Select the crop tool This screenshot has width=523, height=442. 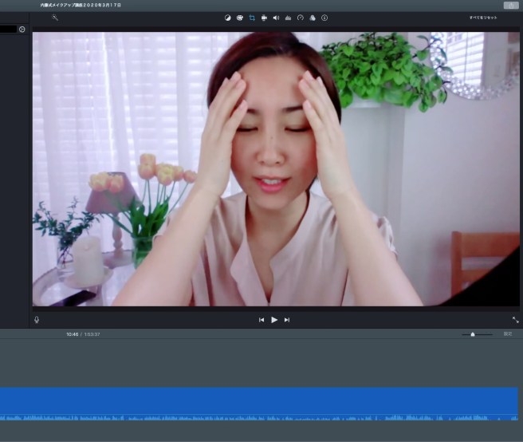tap(252, 18)
